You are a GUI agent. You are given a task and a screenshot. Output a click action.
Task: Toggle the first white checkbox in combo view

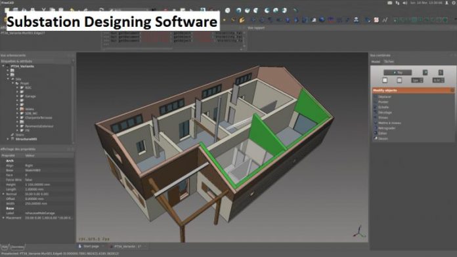point(385,80)
